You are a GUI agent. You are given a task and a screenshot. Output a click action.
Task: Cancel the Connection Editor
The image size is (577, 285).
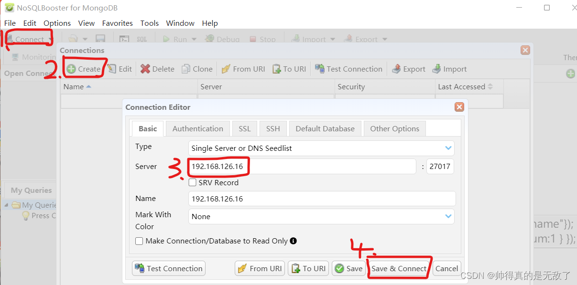[x=447, y=268]
